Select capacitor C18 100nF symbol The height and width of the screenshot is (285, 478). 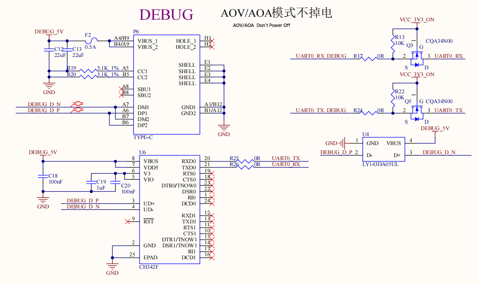pos(43,176)
